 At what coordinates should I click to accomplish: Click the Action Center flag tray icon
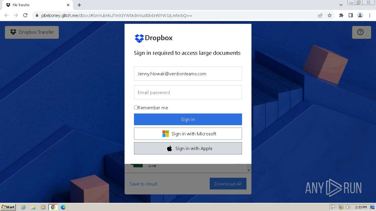click(334, 207)
